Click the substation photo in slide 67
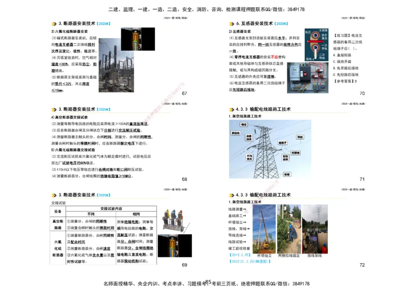 (116, 65)
